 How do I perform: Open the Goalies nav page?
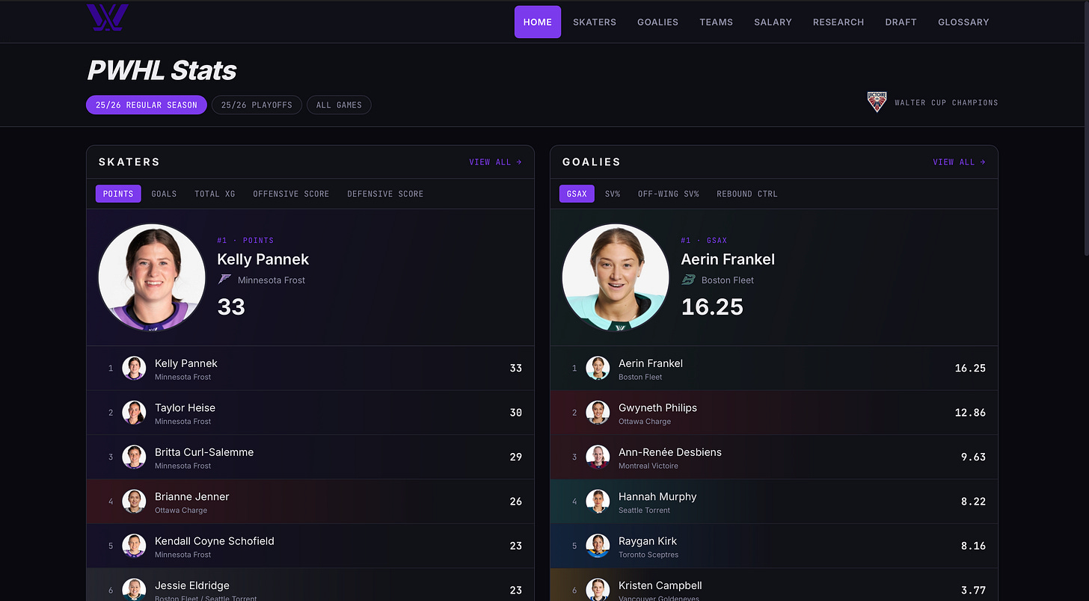(x=658, y=22)
